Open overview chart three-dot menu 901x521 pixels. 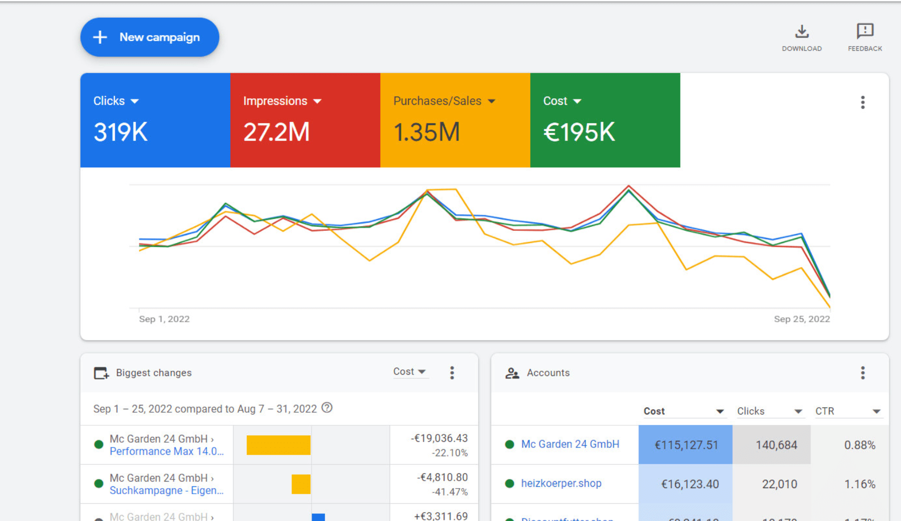(x=862, y=102)
